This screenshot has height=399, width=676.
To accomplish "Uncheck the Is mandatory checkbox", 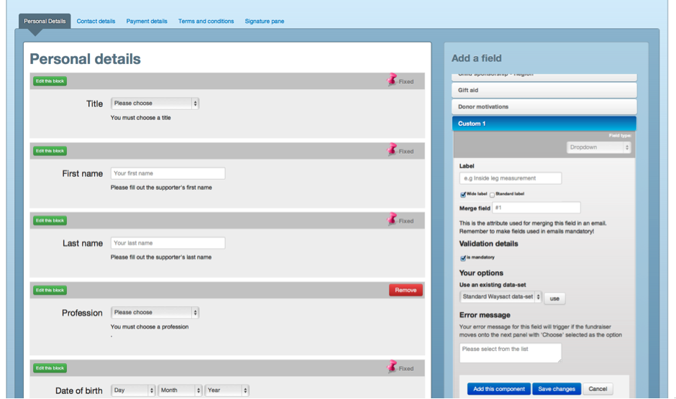I will pos(463,257).
